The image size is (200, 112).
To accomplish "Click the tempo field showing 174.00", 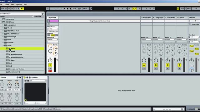I will tap(4, 9).
